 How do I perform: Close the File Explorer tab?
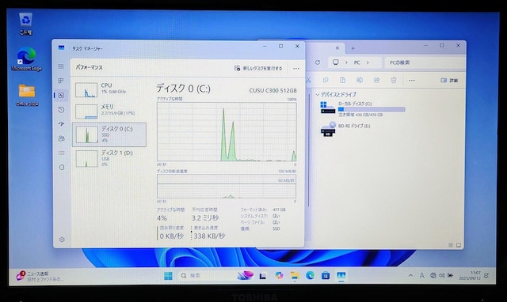[x=337, y=47]
